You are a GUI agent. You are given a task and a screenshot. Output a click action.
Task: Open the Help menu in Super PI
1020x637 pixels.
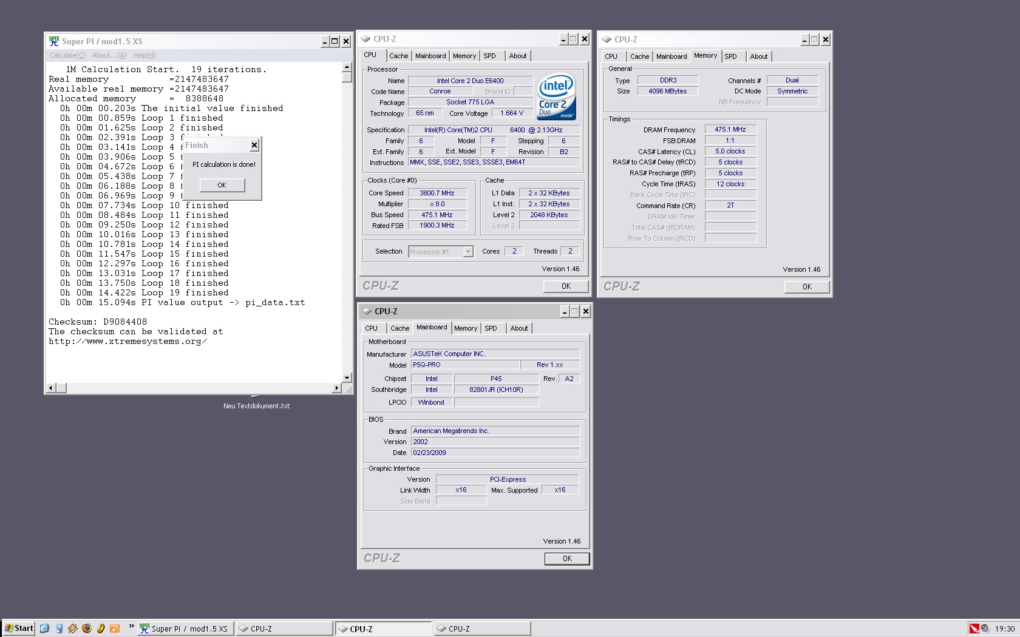point(144,55)
